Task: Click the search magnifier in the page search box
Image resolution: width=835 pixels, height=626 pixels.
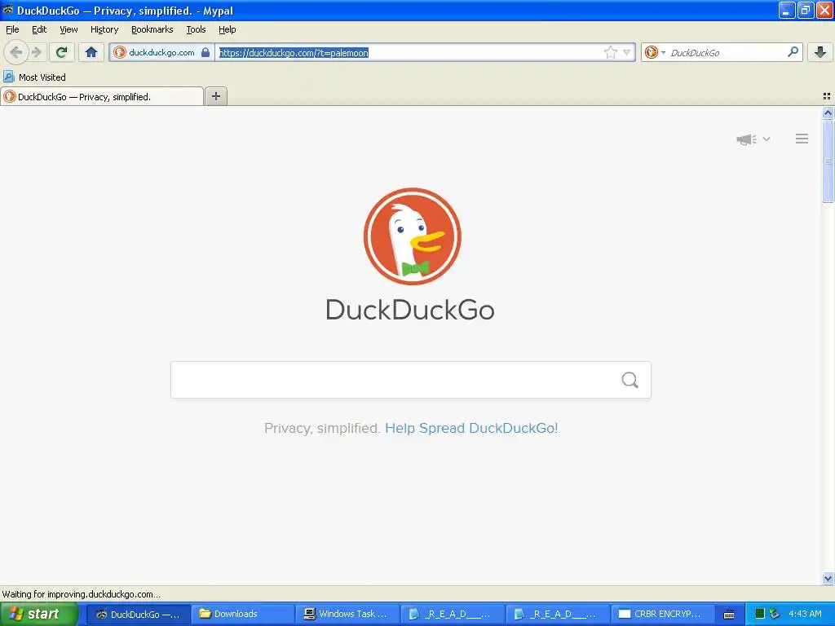Action: click(x=630, y=380)
